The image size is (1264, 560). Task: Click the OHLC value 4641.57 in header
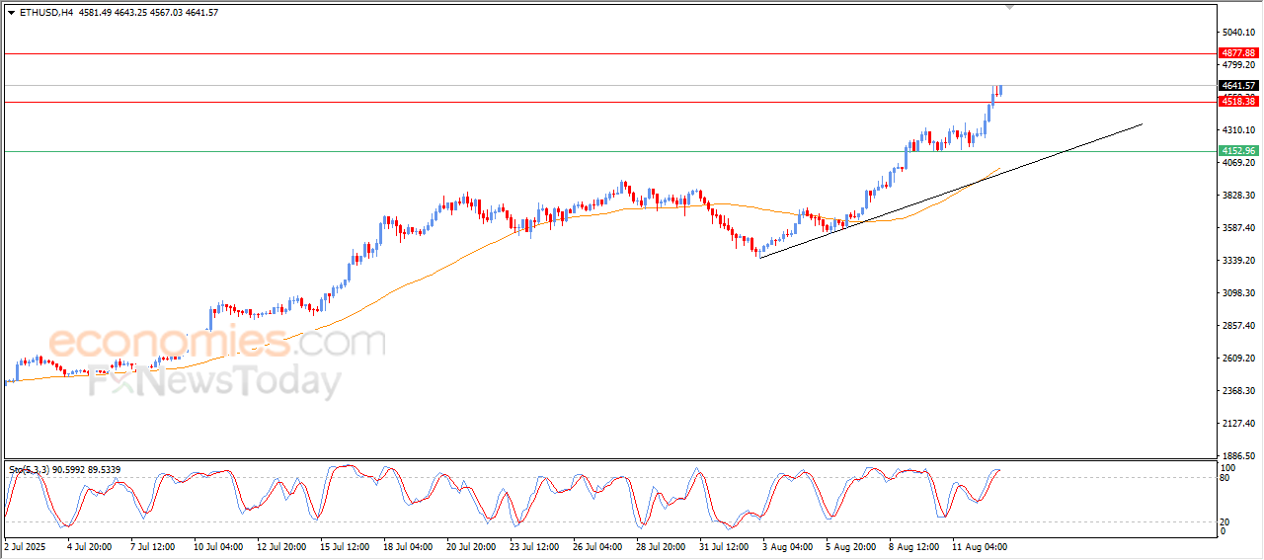(201, 12)
